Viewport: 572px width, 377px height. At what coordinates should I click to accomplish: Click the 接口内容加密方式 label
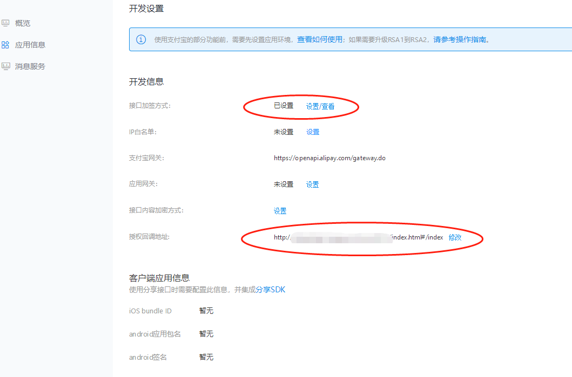156,210
